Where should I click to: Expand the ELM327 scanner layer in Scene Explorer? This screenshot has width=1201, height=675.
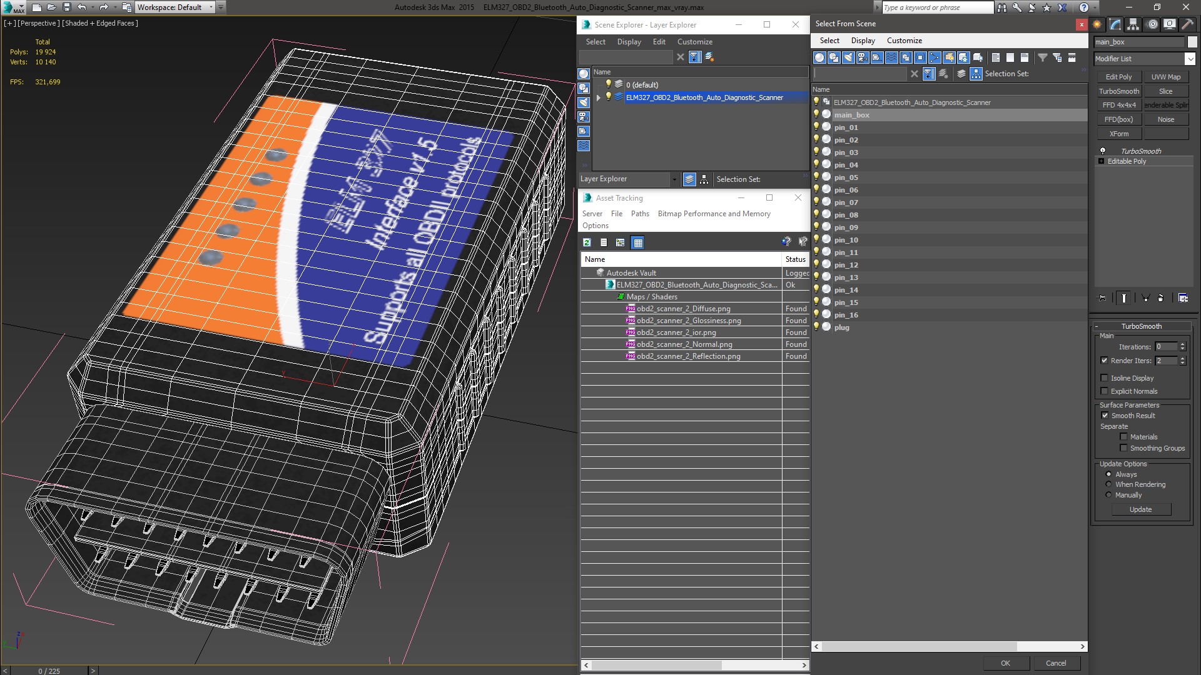tap(599, 97)
